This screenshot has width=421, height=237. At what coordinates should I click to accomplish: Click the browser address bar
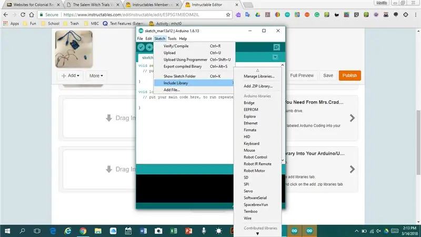(x=135, y=15)
